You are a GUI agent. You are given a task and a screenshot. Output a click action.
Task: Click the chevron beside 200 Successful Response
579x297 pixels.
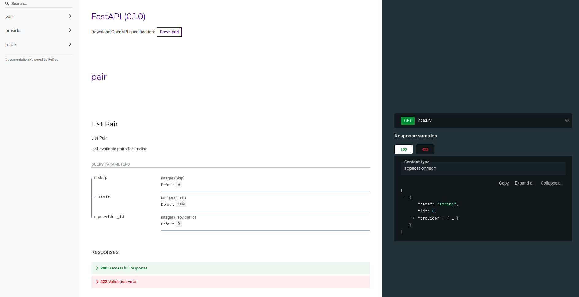[x=97, y=268]
